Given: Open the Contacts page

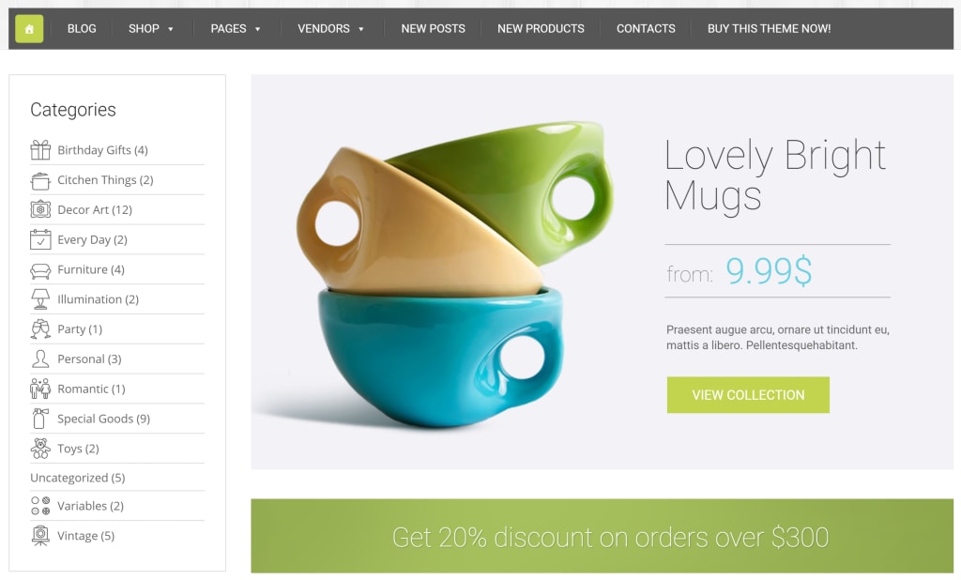Looking at the screenshot, I should point(646,29).
